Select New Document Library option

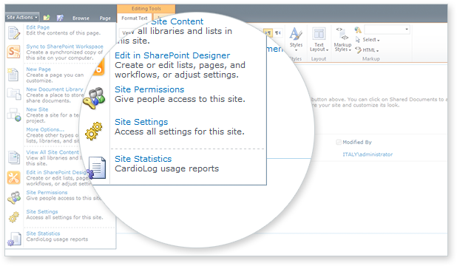pyautogui.click(x=55, y=89)
